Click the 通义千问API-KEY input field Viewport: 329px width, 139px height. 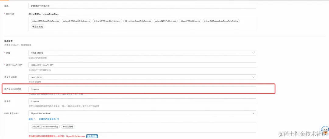pos(142,65)
